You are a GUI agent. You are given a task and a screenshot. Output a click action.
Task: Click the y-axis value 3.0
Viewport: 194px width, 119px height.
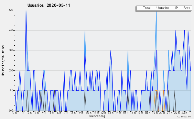11,50
